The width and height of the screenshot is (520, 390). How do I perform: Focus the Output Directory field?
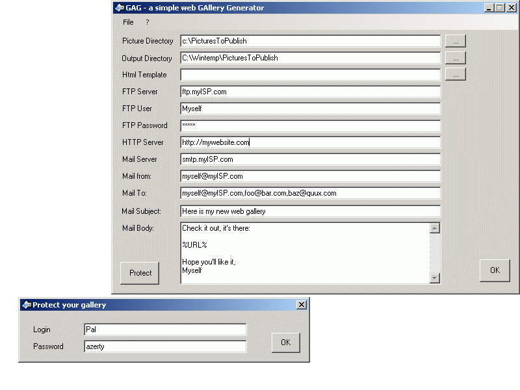311,58
